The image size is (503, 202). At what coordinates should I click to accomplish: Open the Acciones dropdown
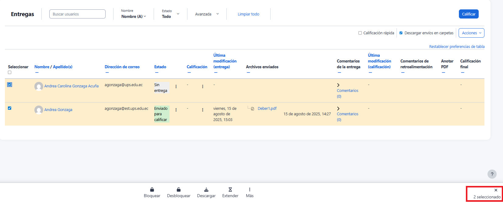click(x=471, y=33)
